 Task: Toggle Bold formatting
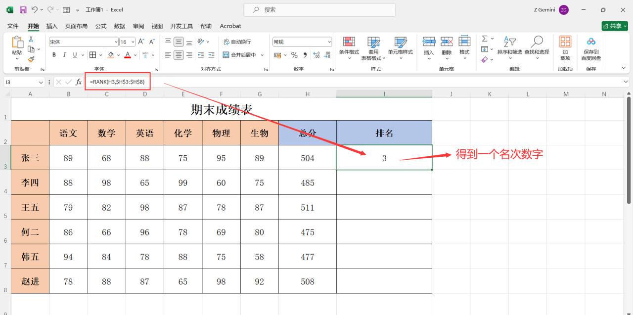tap(54, 55)
